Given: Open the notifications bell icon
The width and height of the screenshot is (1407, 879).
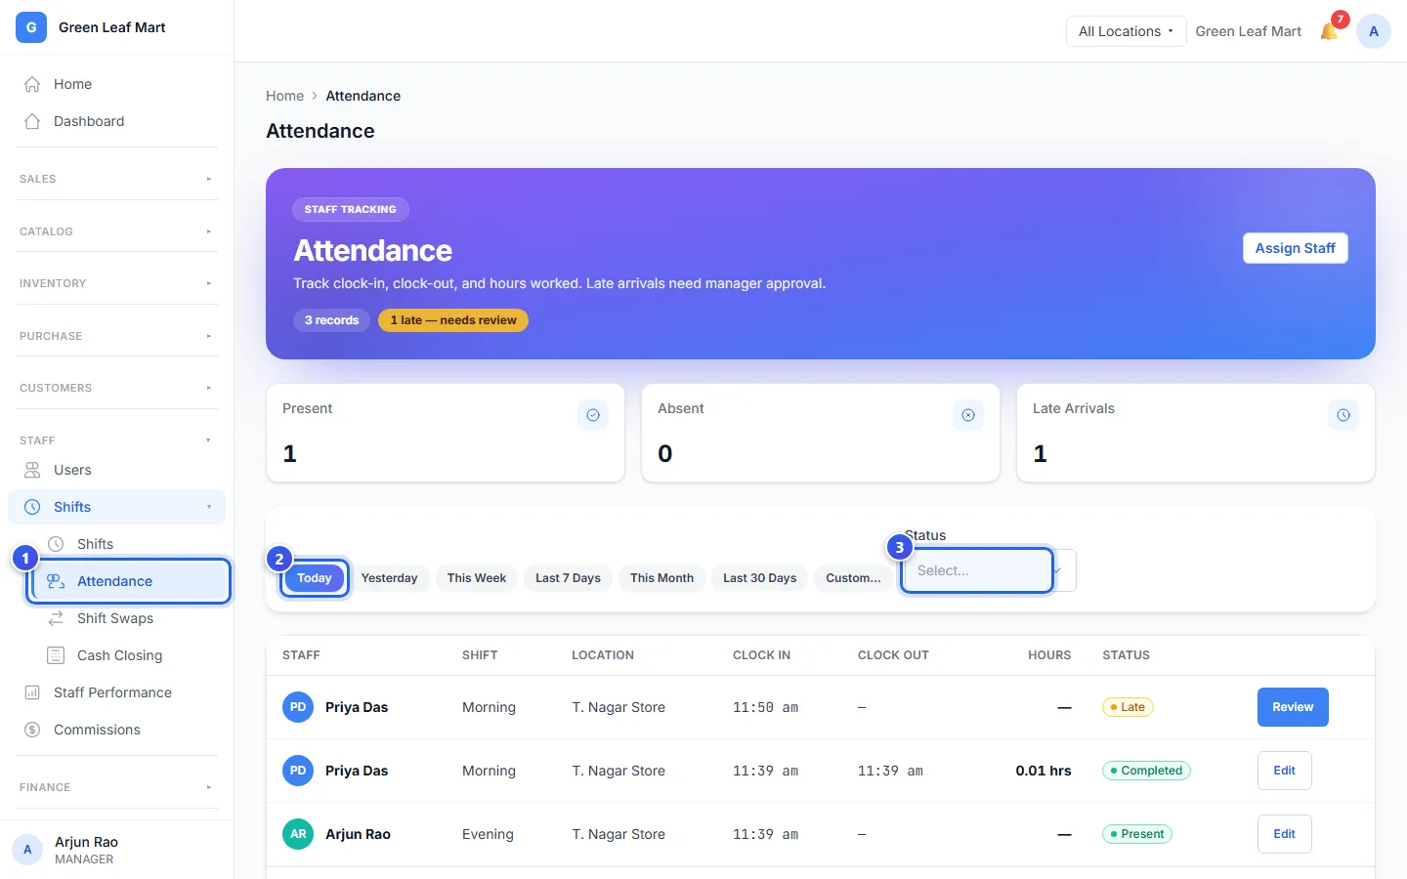Looking at the screenshot, I should coord(1330,31).
